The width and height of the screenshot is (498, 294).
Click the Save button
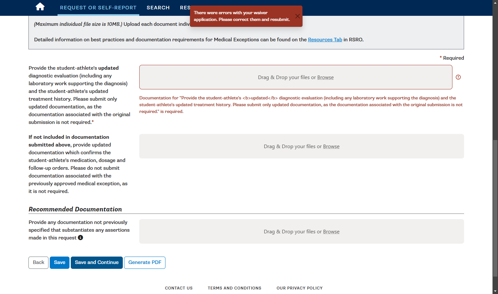(x=59, y=262)
